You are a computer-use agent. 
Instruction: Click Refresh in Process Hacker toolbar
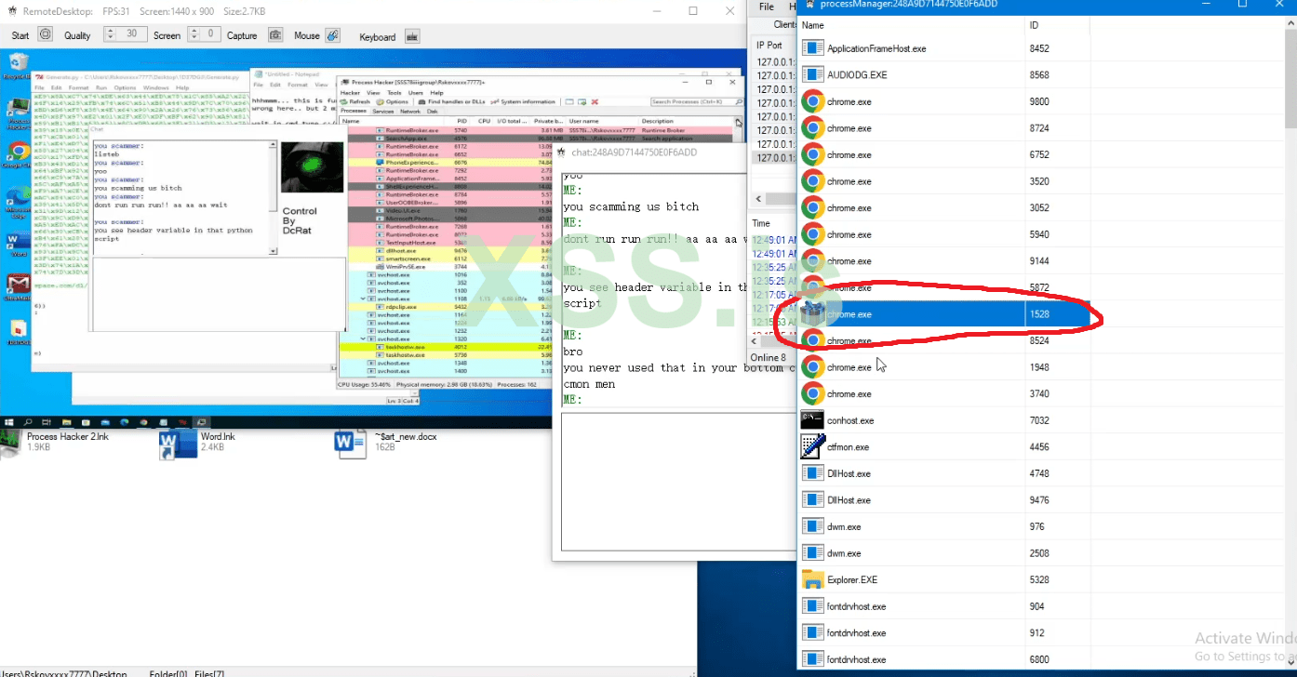click(x=356, y=101)
